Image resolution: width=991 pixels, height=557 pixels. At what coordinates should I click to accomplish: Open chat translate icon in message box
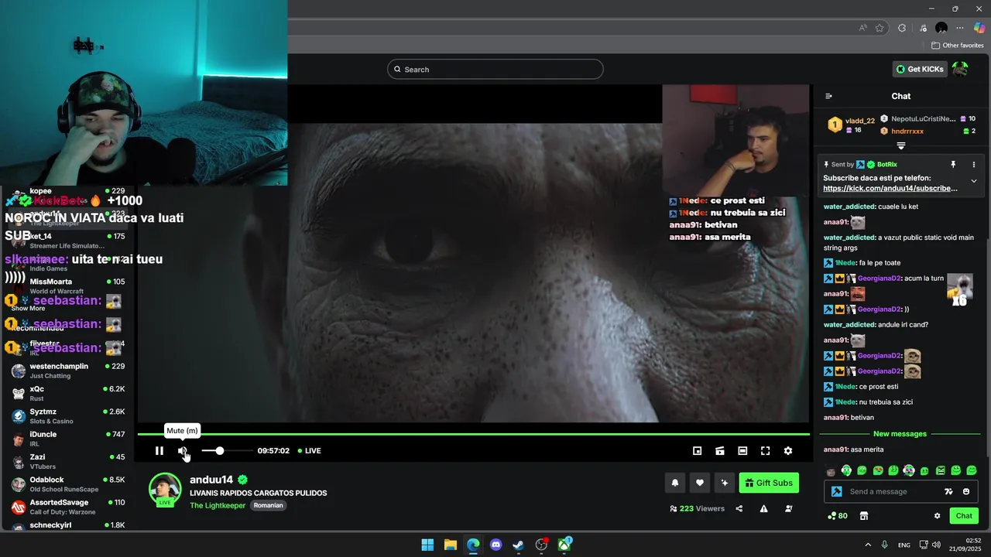click(948, 492)
